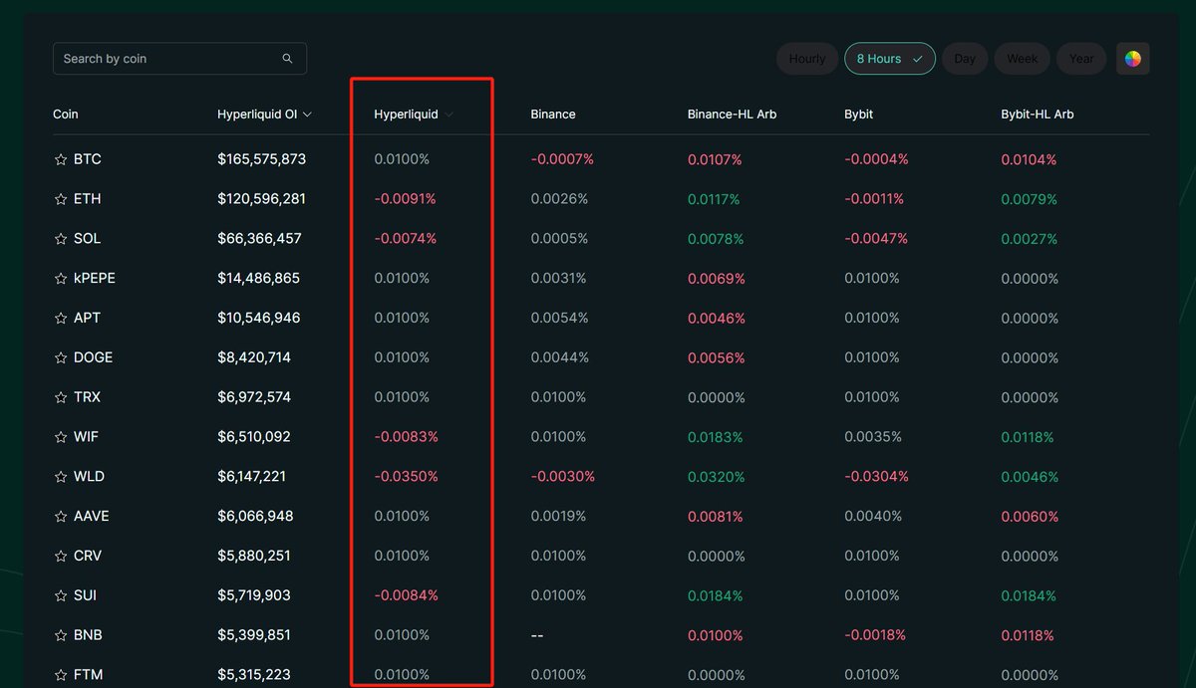Click BNB open interest $5,399,851
Screen dimensions: 1196x688
point(254,635)
